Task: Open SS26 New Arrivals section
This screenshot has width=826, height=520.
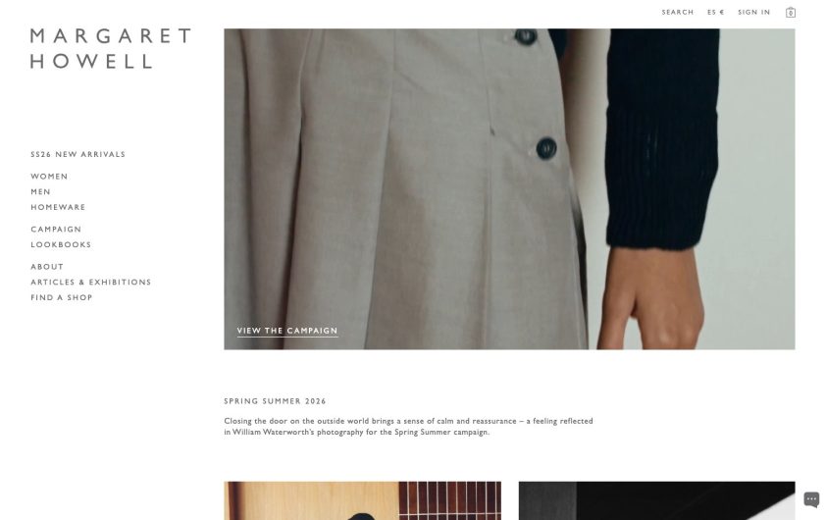Action: (77, 154)
